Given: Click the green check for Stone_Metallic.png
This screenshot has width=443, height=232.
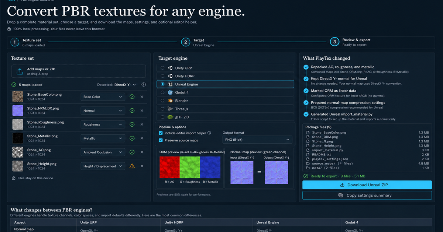Looking at the screenshot, I should coord(132,138).
